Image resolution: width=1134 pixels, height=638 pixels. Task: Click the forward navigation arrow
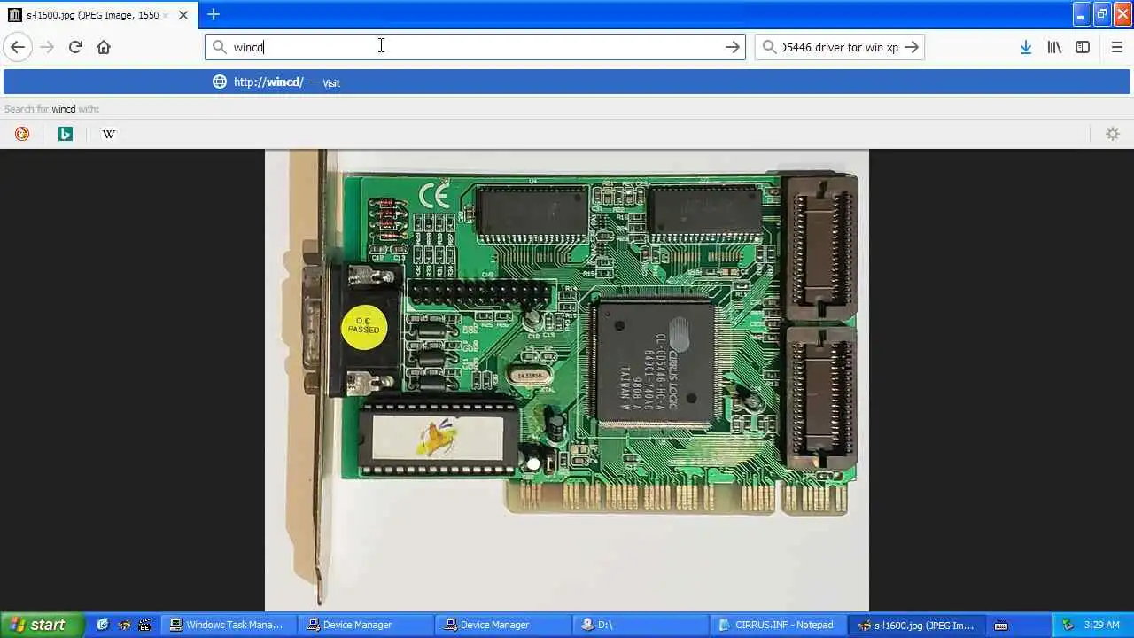(x=47, y=47)
